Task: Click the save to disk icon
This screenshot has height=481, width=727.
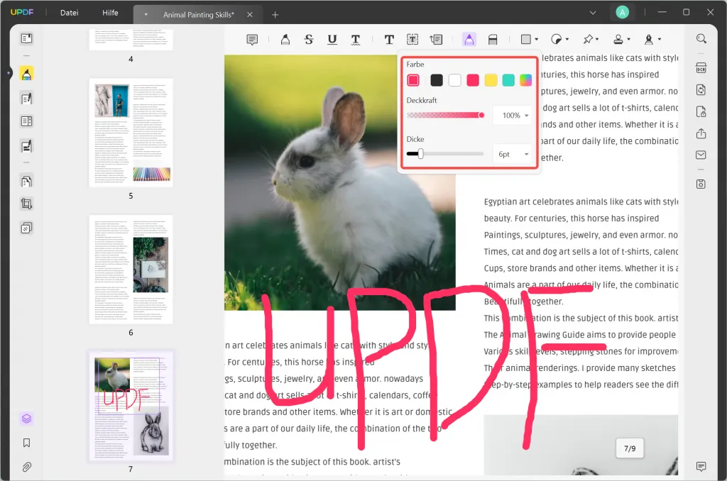Action: [701, 184]
